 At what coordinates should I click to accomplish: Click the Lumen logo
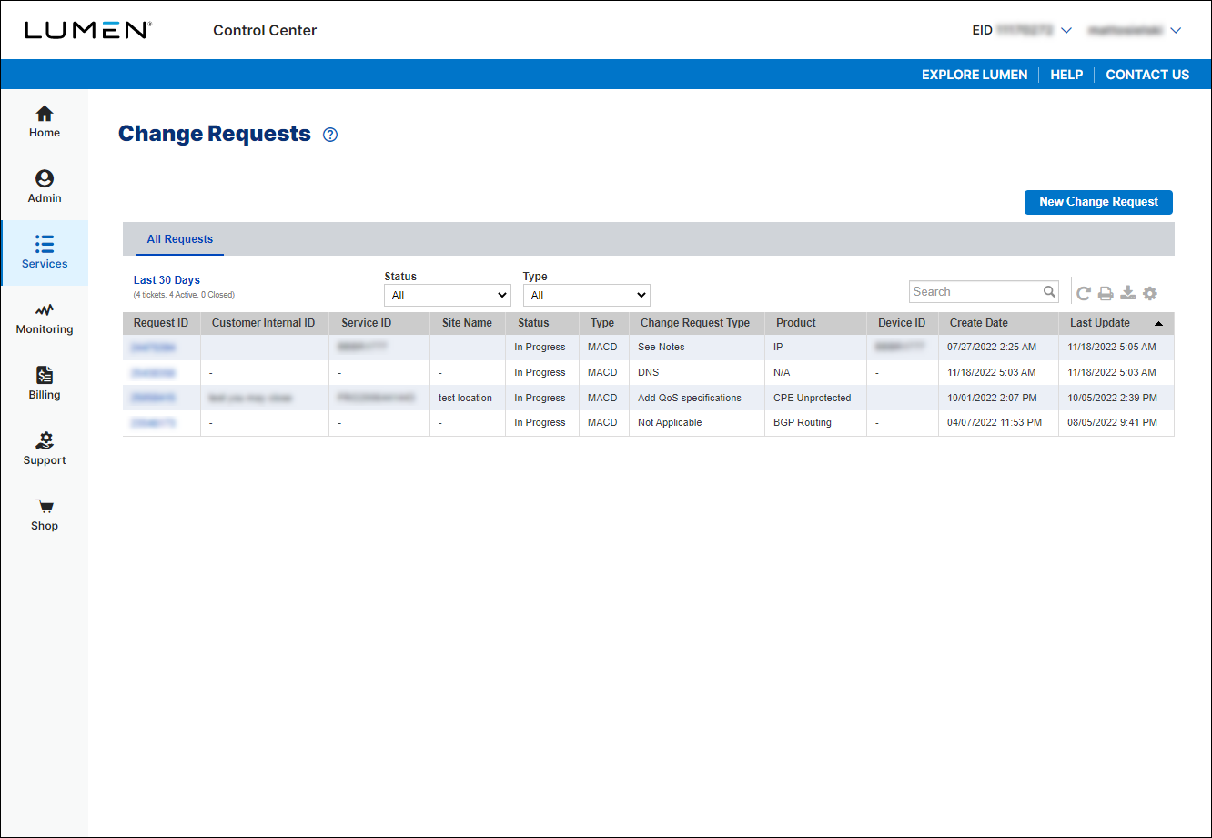[x=87, y=30]
